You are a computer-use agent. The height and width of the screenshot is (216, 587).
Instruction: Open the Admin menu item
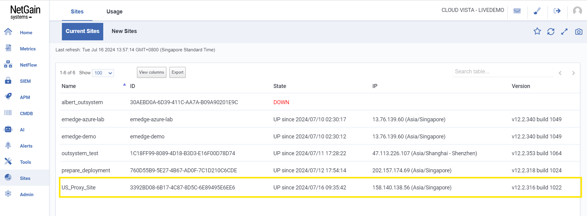pyautogui.click(x=27, y=195)
